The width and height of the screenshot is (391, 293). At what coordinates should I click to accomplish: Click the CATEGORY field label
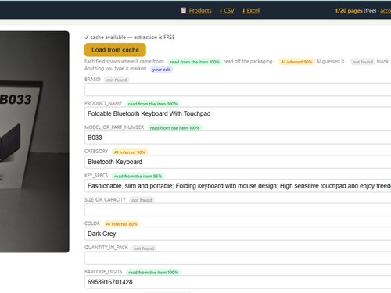(x=96, y=152)
